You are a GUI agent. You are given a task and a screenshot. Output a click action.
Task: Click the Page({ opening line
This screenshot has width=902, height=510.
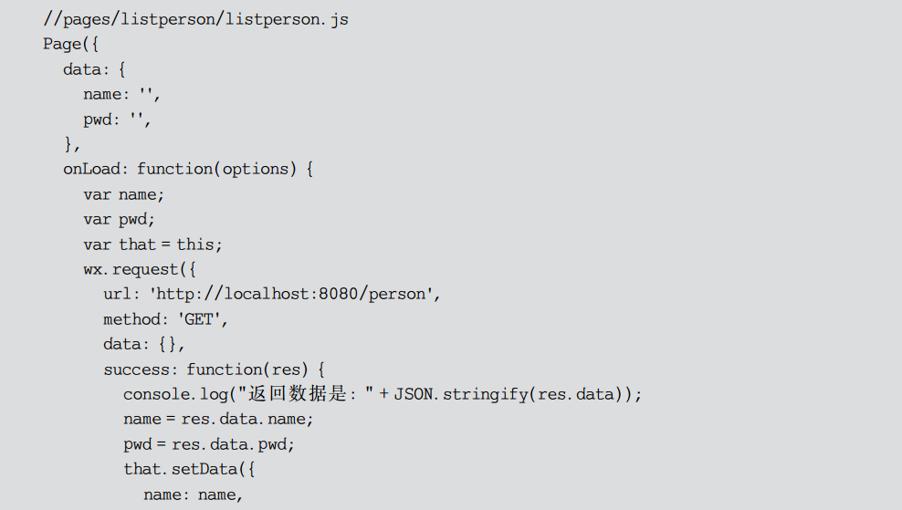[70, 44]
